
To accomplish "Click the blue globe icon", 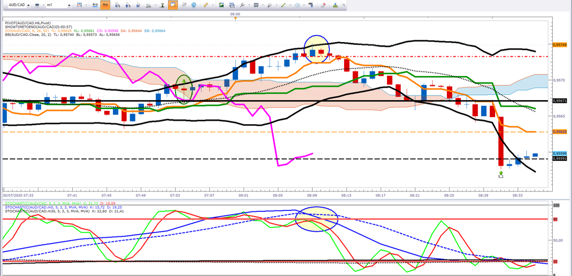I will point(194,5).
